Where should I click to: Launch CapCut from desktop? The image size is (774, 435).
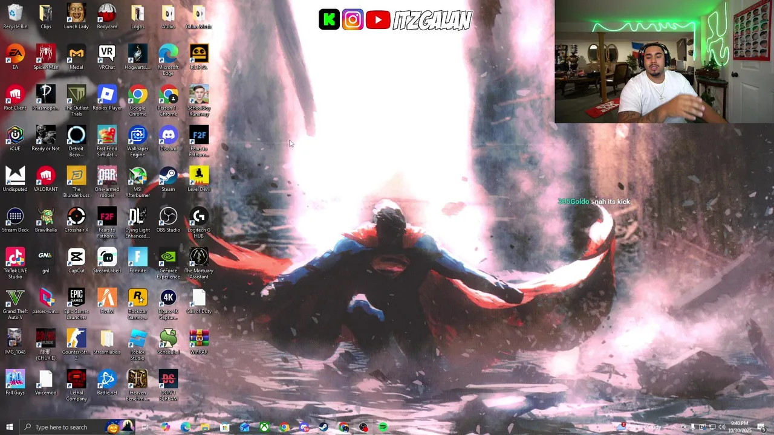pos(76,260)
